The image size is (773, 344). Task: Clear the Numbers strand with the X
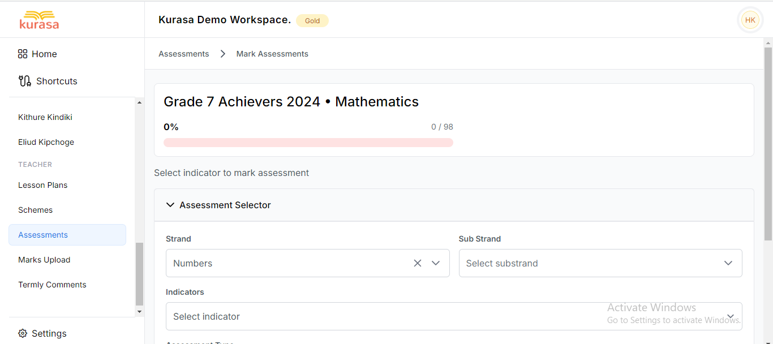(x=418, y=263)
